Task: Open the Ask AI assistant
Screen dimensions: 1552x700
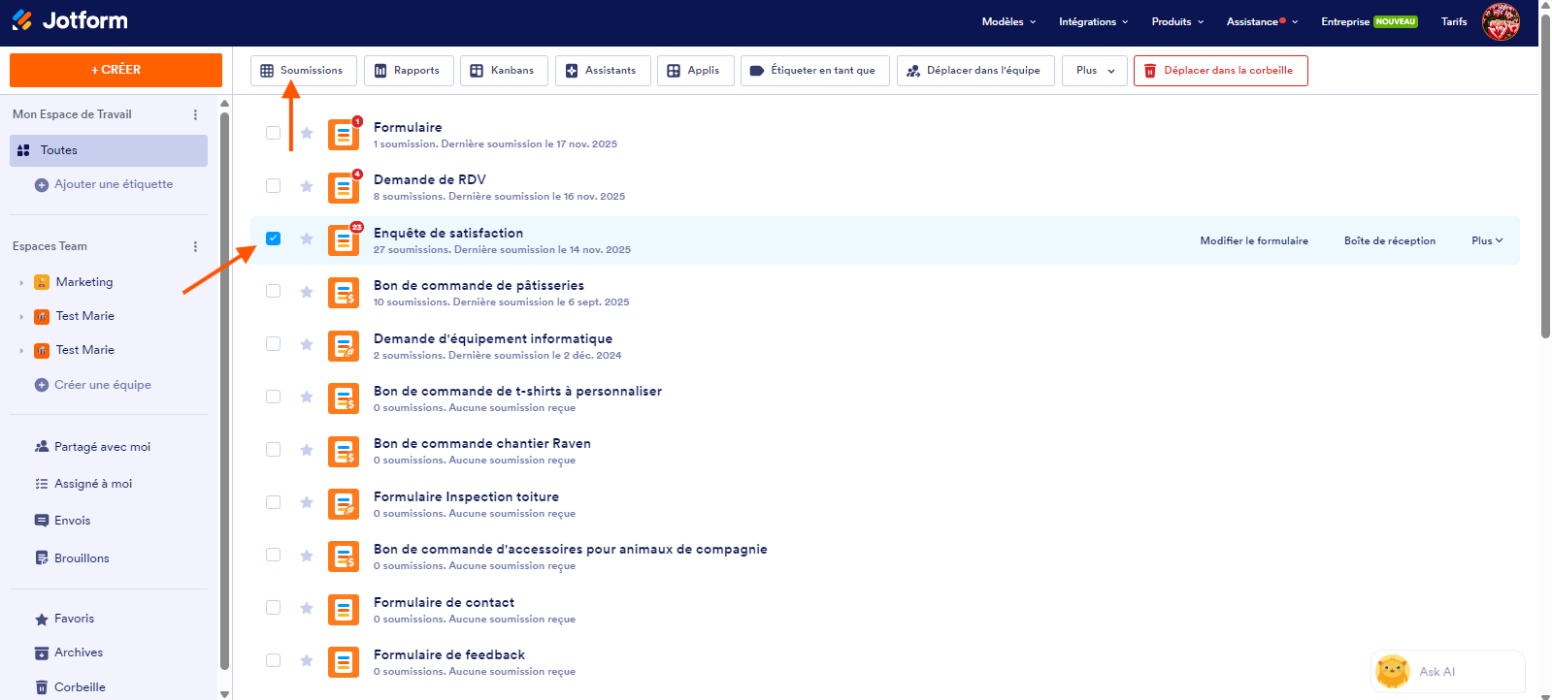Action: point(1447,671)
